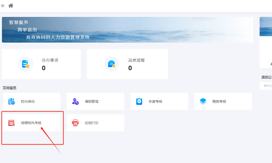The width and height of the screenshot is (272, 163).
Task: Open the 证明打印 service card
Action: (96, 123)
